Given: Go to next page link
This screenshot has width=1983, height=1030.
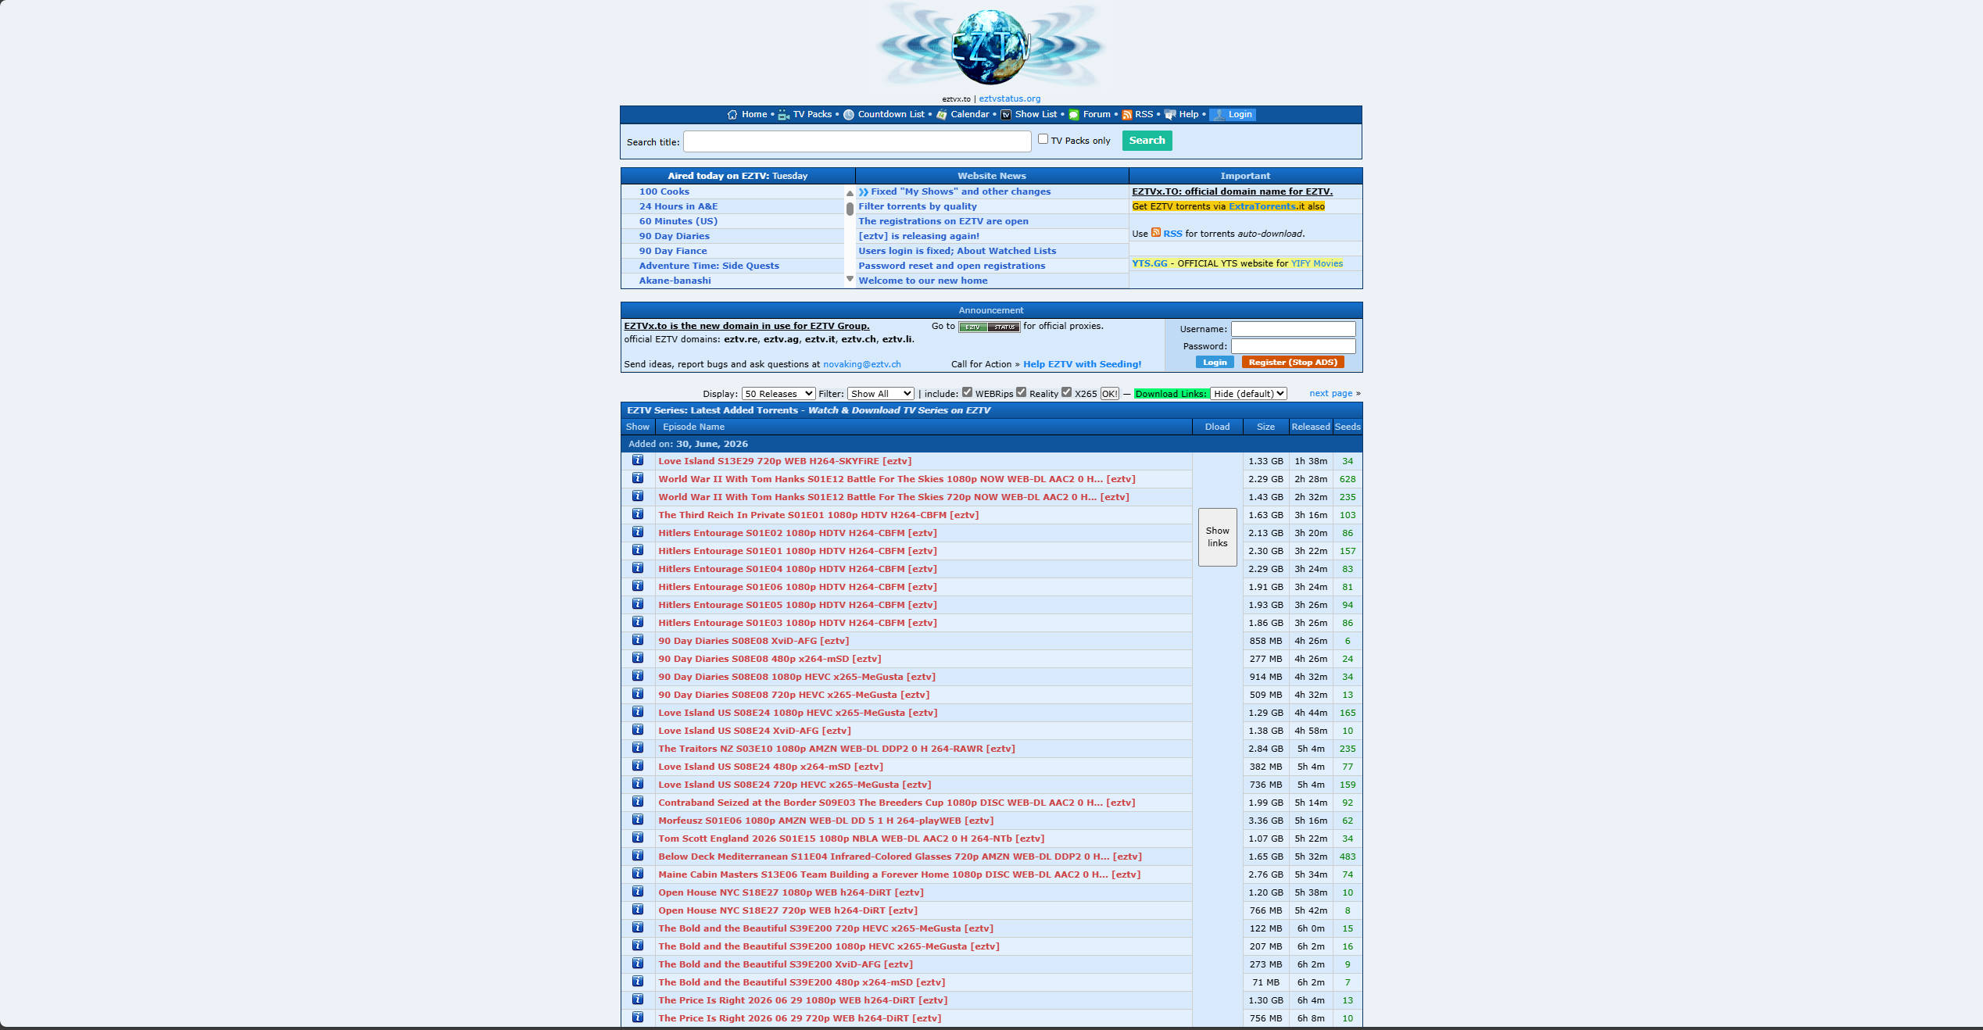Looking at the screenshot, I should tap(1330, 393).
